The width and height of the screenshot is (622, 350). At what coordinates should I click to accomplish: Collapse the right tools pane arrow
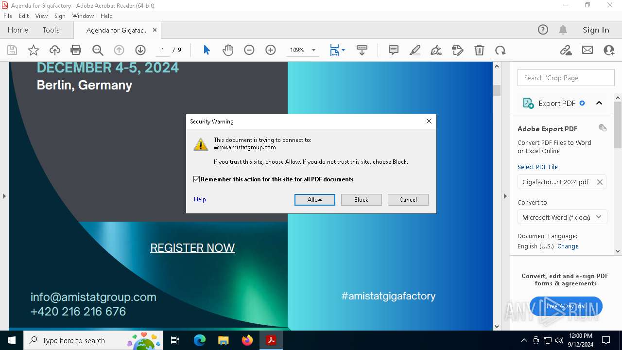pos(505,196)
